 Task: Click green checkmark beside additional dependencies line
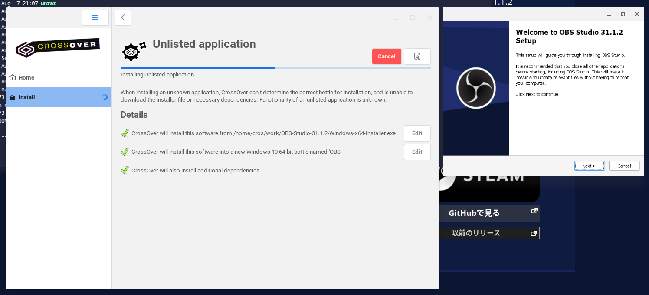pos(125,170)
